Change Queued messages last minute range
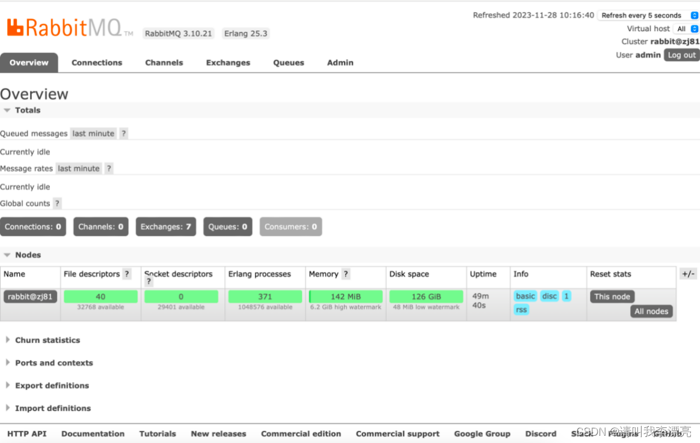The width and height of the screenshot is (700, 443). click(93, 133)
